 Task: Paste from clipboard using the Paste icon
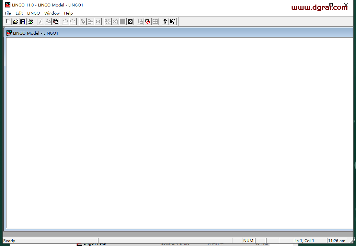coord(55,22)
